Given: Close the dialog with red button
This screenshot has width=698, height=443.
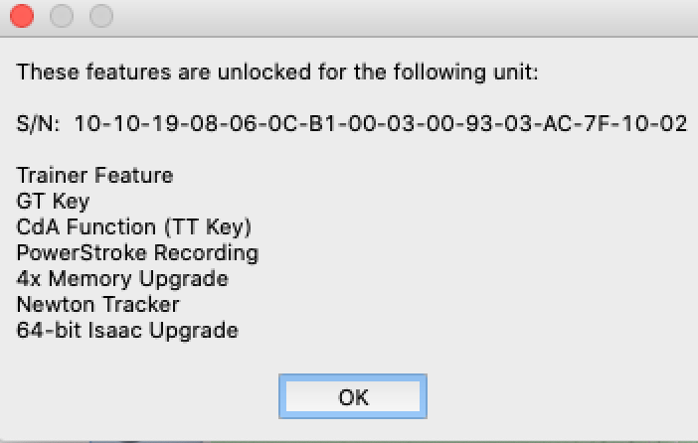Looking at the screenshot, I should (22, 16).
